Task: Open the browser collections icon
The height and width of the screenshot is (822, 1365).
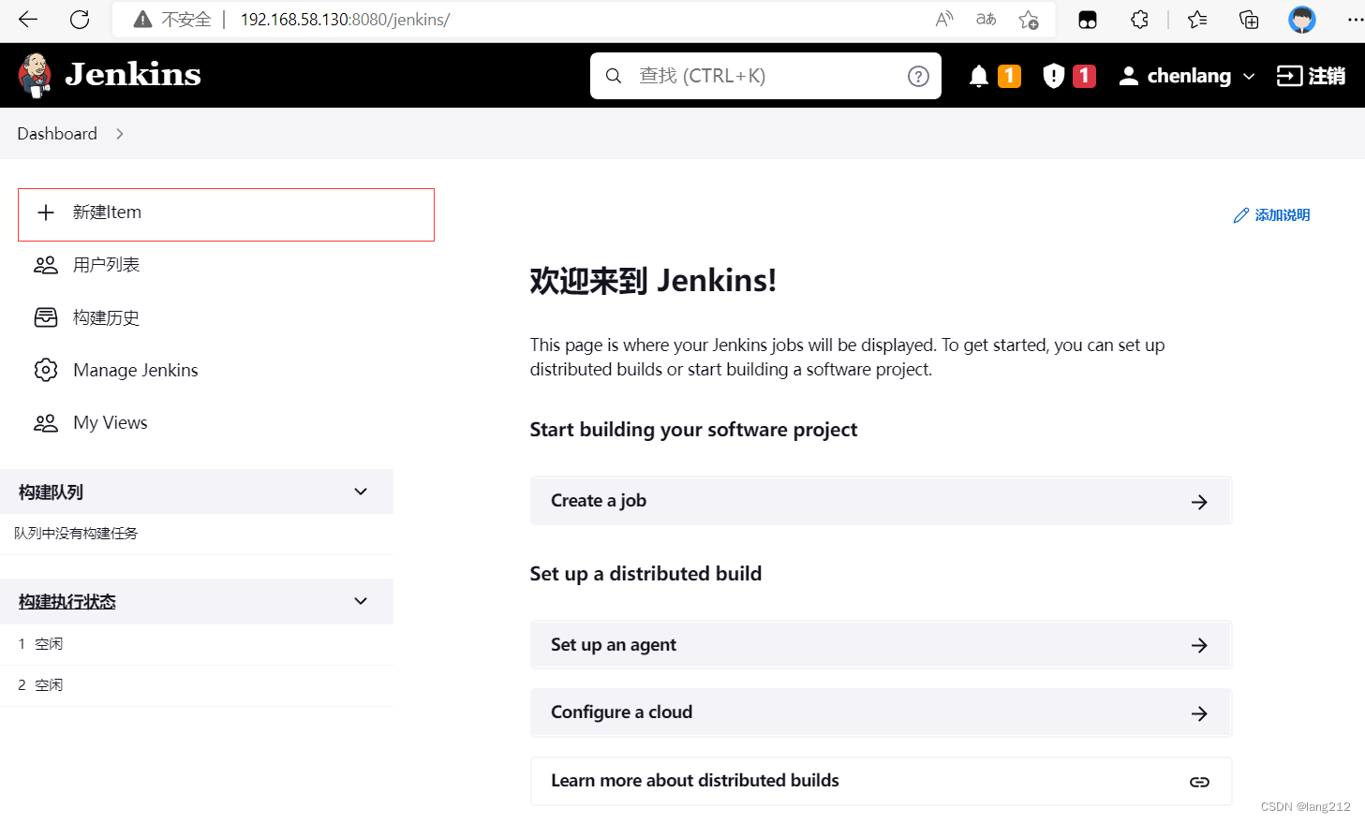Action: pyautogui.click(x=1249, y=20)
